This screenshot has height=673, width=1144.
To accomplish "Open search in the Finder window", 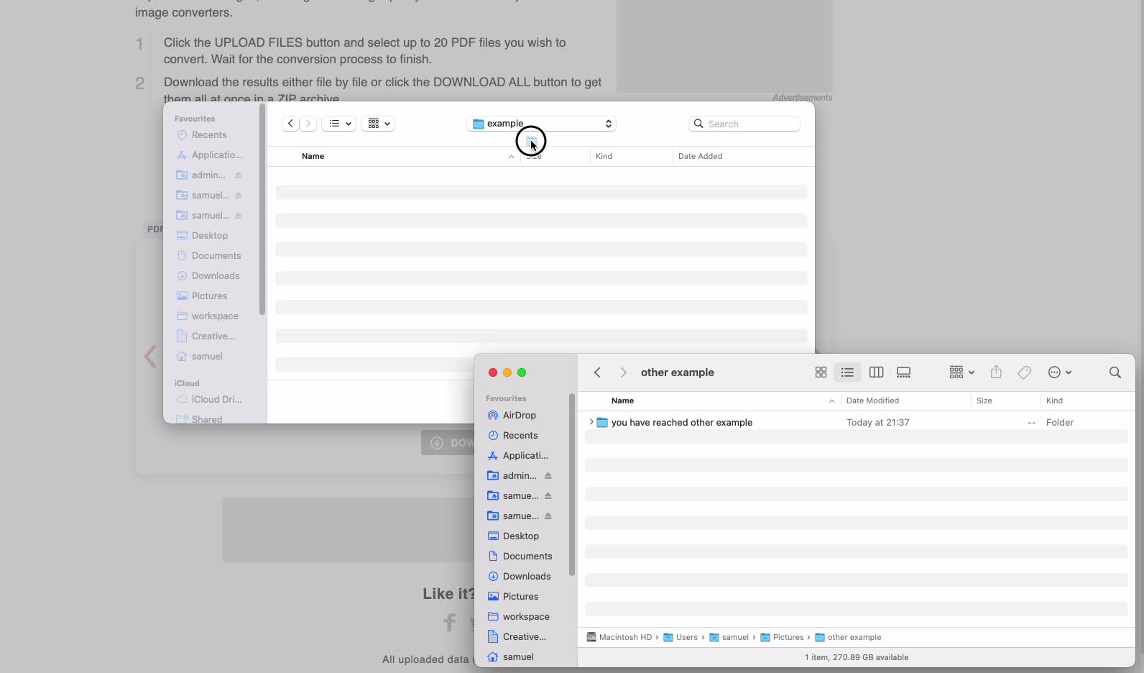I will coord(1115,372).
